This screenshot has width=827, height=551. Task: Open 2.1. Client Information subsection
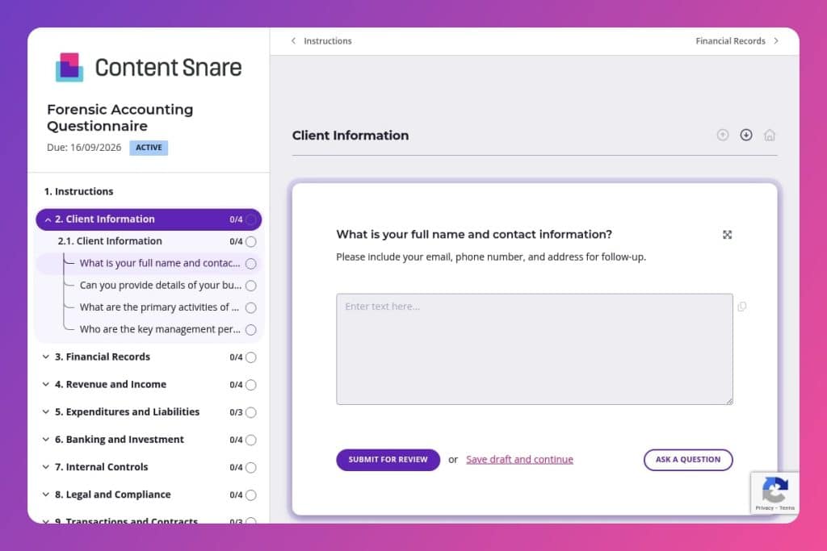[110, 240]
